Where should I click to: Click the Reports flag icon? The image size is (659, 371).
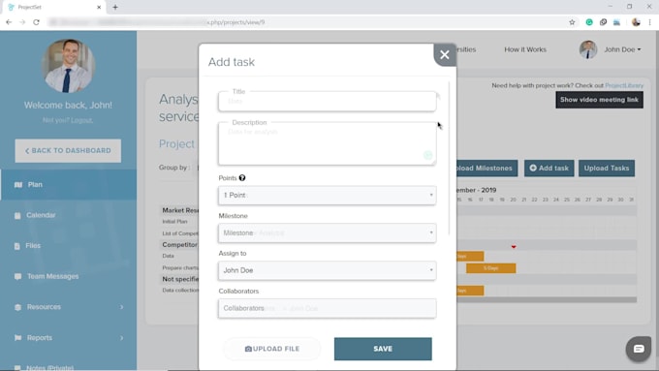coord(17,338)
